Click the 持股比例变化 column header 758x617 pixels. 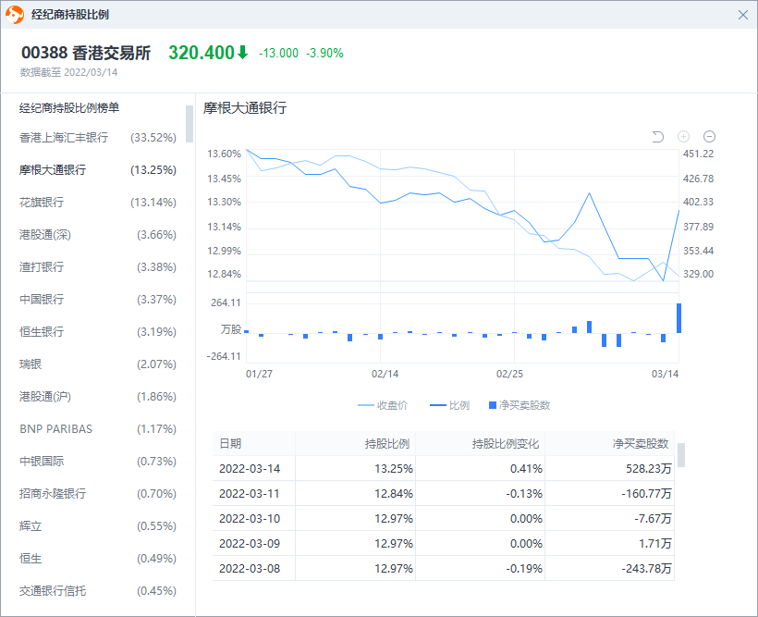coord(507,444)
